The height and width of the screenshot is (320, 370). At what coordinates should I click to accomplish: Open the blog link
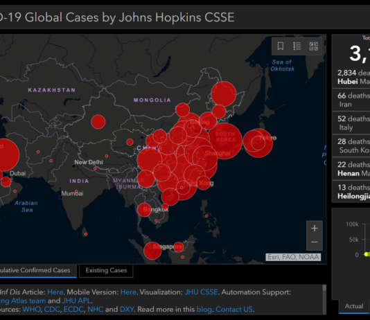pos(204,309)
